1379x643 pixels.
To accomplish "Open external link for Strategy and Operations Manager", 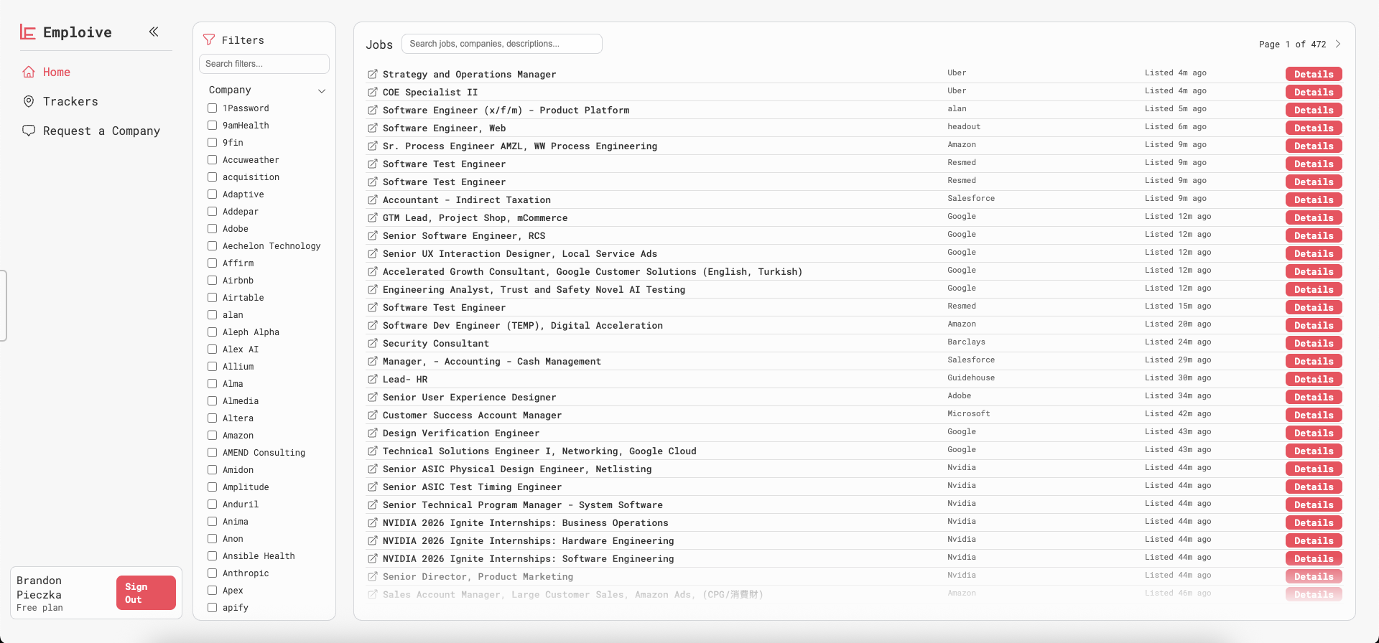I will tap(373, 74).
